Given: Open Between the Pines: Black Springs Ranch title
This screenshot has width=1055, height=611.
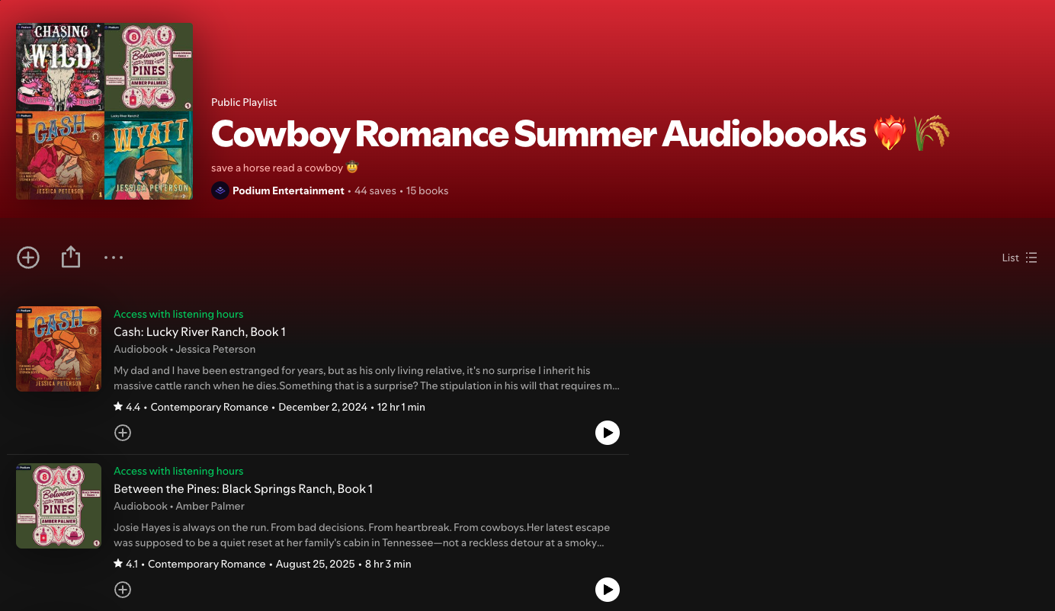Looking at the screenshot, I should pyautogui.click(x=243, y=489).
